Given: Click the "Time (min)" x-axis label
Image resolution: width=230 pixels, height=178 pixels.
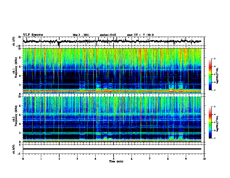Looking at the screenshot, I should point(116,161).
